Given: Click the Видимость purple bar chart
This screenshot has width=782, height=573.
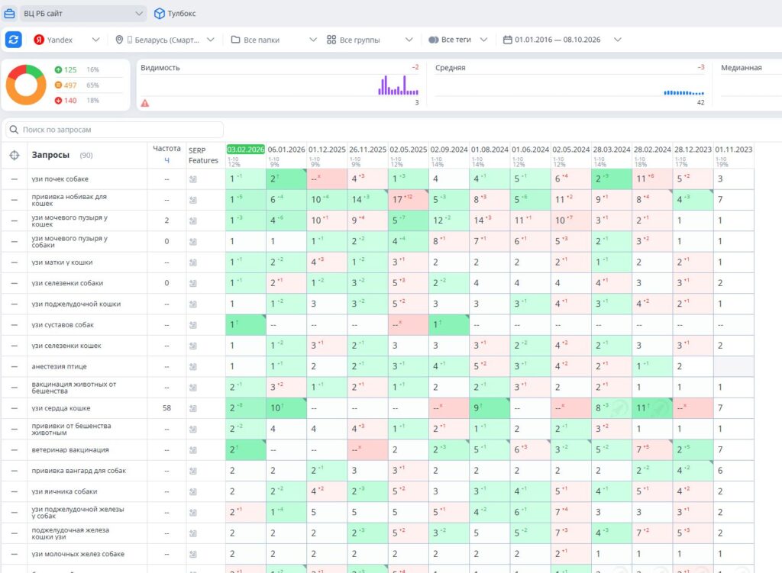Looking at the screenshot, I should point(398,85).
